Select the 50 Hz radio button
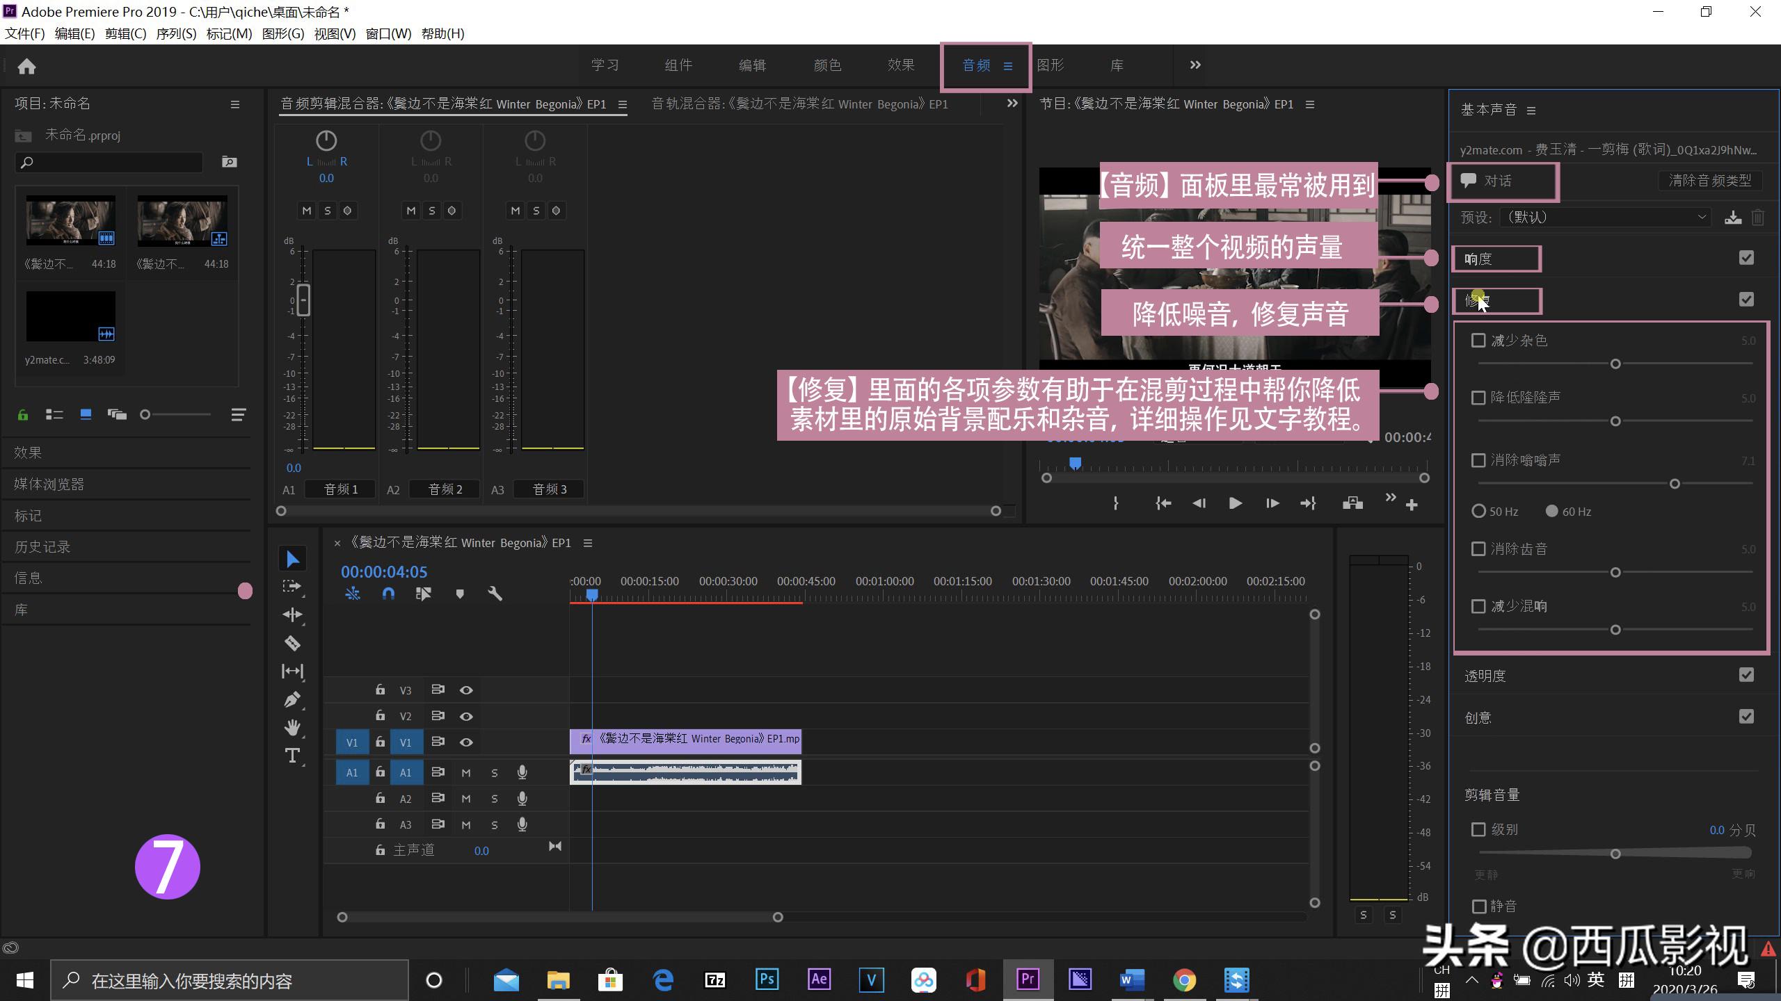The height and width of the screenshot is (1001, 1781). (1478, 512)
